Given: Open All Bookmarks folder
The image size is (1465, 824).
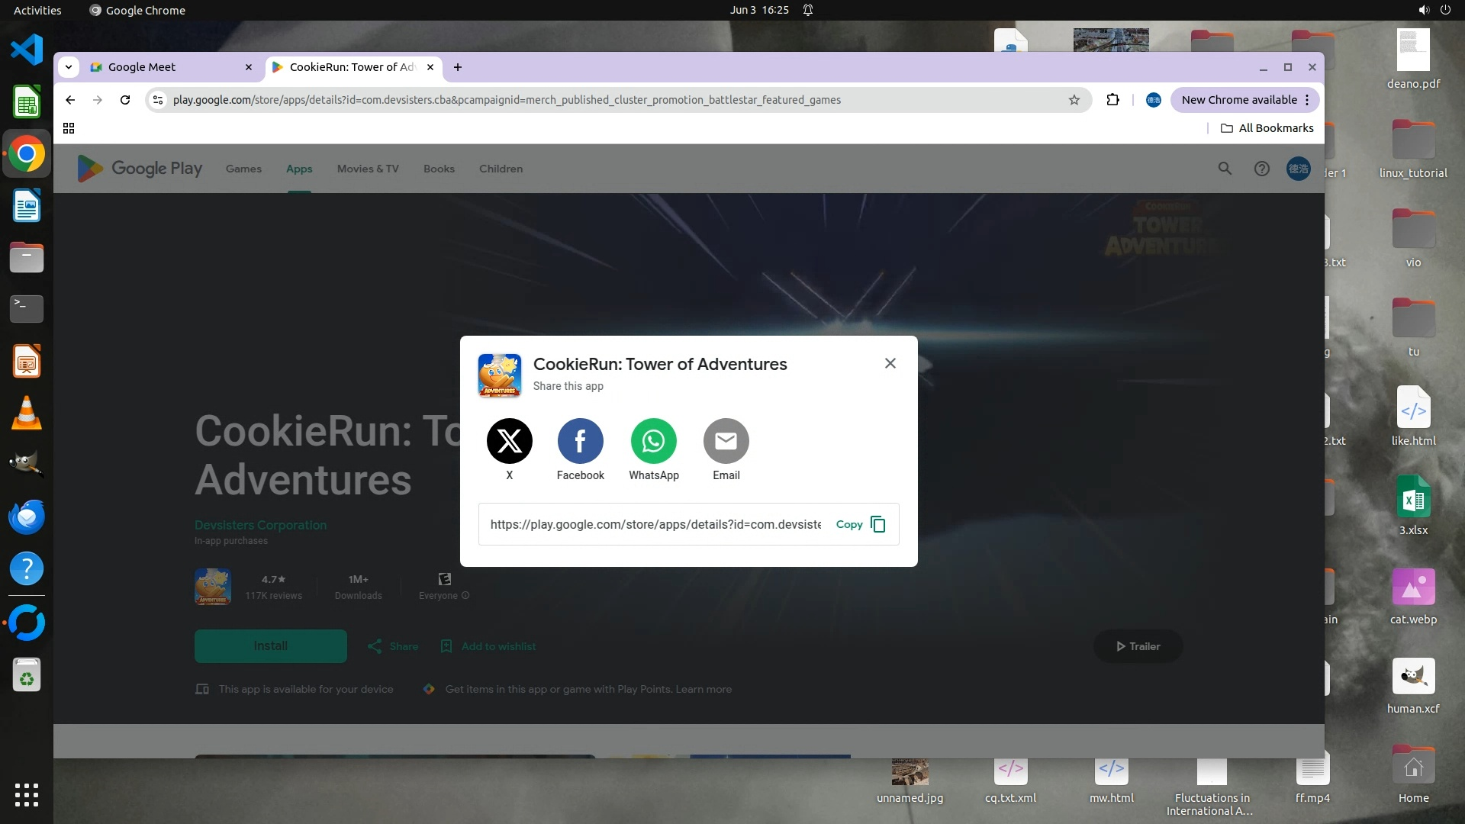Looking at the screenshot, I should [1267, 128].
